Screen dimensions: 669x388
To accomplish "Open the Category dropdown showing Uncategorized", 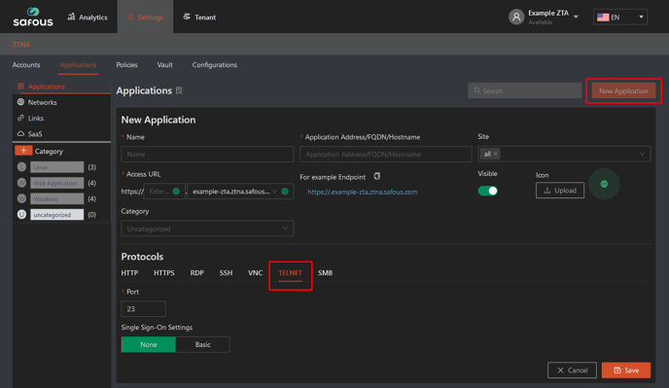I will pyautogui.click(x=207, y=229).
